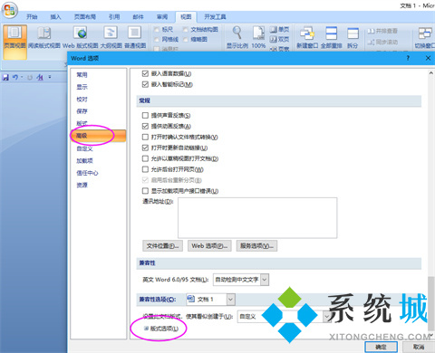Open the 插入 ribbon tab
The image size is (435, 353).
(55, 17)
